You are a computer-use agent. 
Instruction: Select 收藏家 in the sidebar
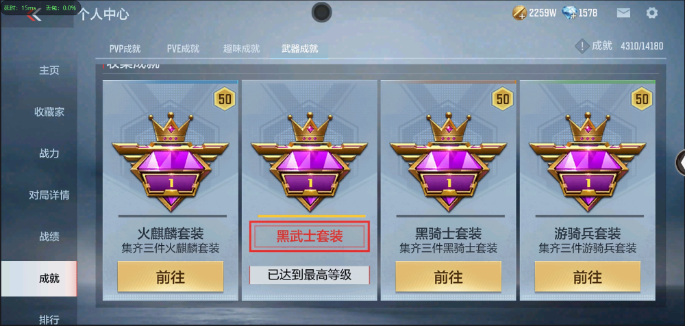(49, 112)
